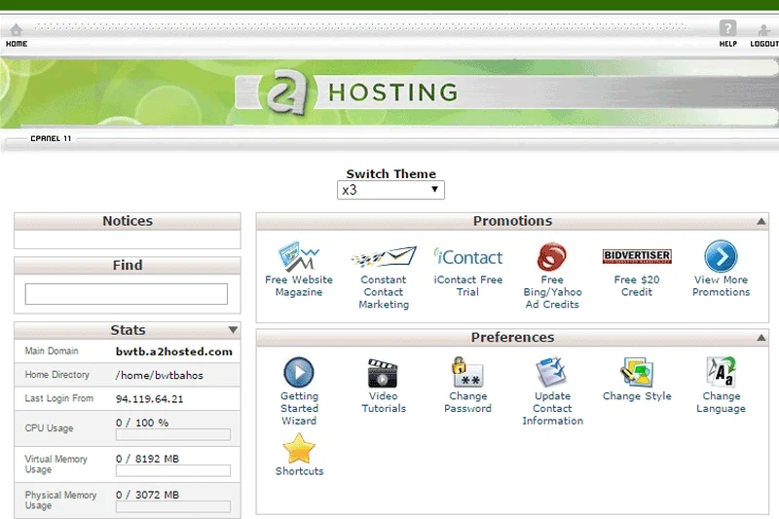The image size is (779, 519).
Task: Click the Logout user icon
Action: pos(764,30)
